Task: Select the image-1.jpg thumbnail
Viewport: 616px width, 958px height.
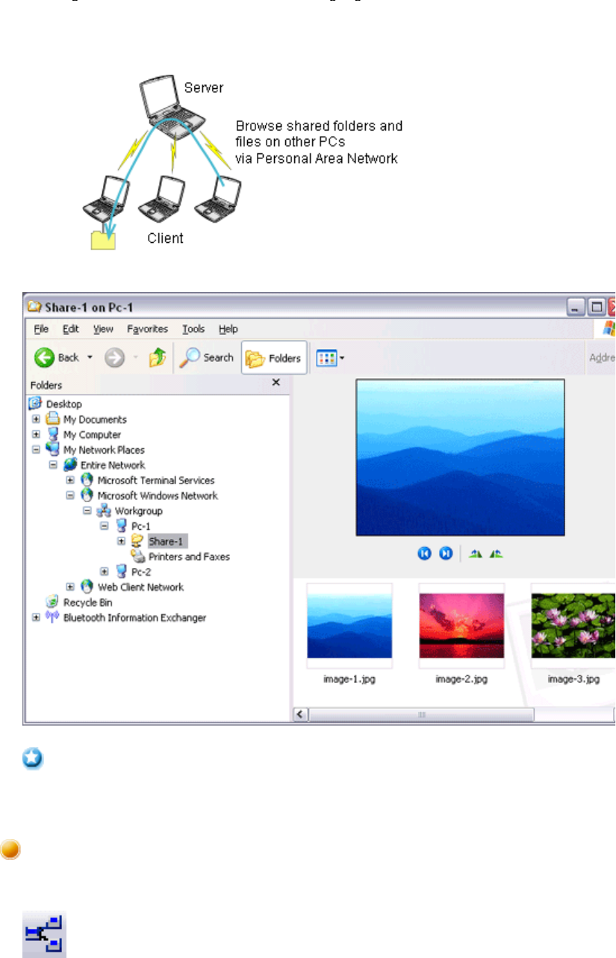Action: 349,625
